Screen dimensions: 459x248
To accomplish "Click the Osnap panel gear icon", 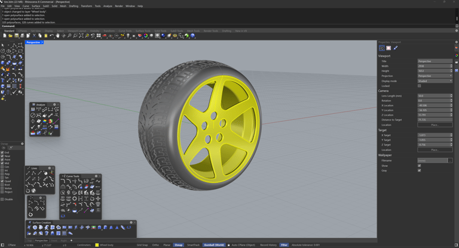I will [22, 144].
